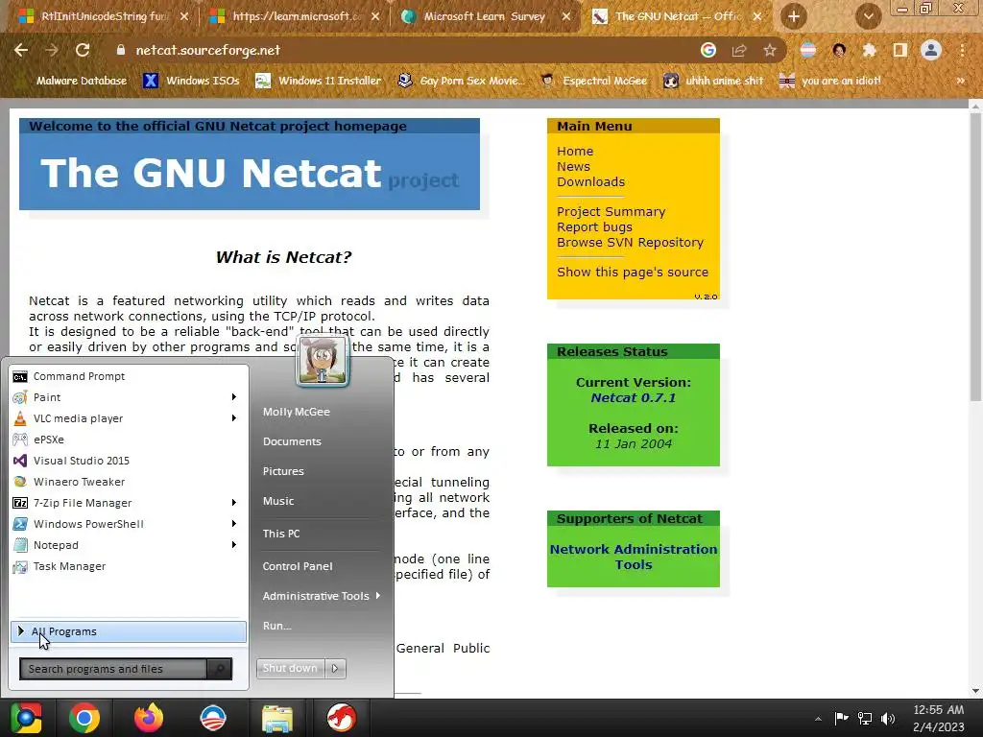
Task: Open Documents from Start menu
Action: point(292,441)
